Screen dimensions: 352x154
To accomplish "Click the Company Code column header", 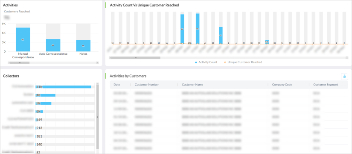I will point(282,85).
